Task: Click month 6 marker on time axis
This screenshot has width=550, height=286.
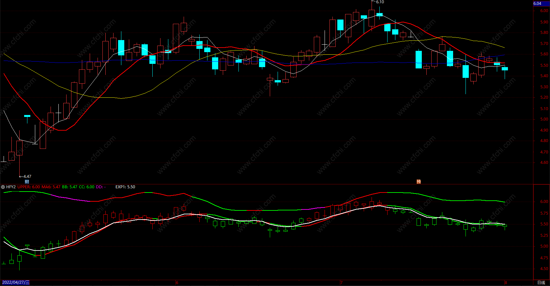Action: tap(177, 283)
